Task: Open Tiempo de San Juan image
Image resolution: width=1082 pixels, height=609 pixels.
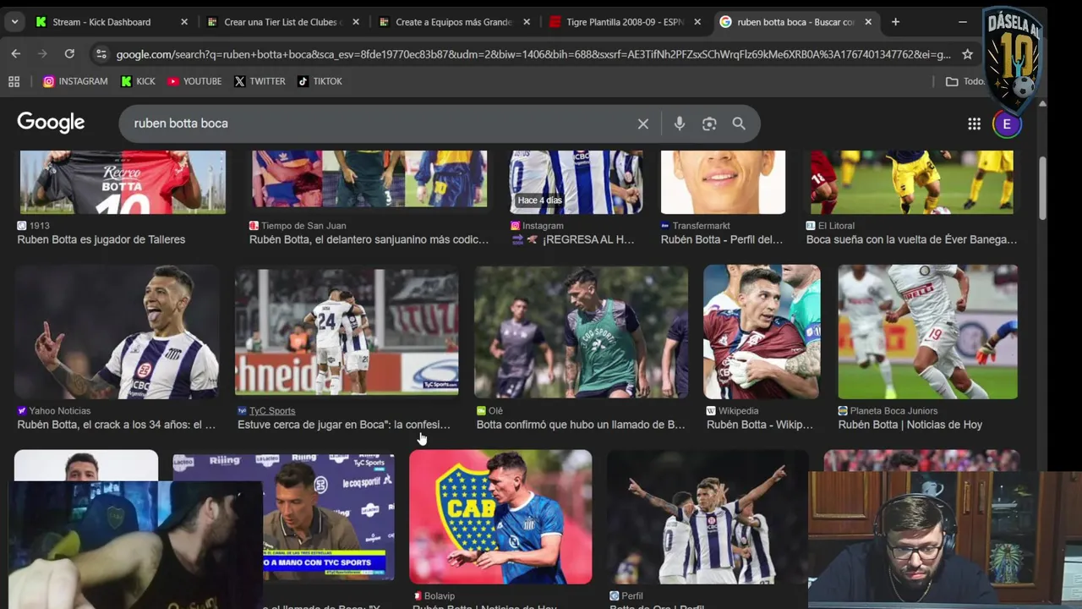Action: click(369, 178)
